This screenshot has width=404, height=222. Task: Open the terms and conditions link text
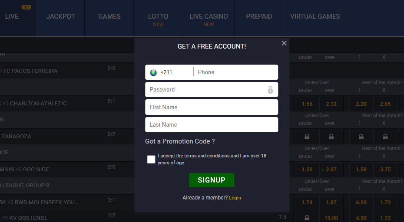pyautogui.click(x=212, y=159)
